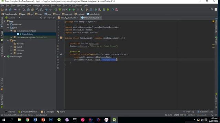The height and width of the screenshot is (123, 220).
Task: Open the Terminal tool window
Action: pos(10,112)
